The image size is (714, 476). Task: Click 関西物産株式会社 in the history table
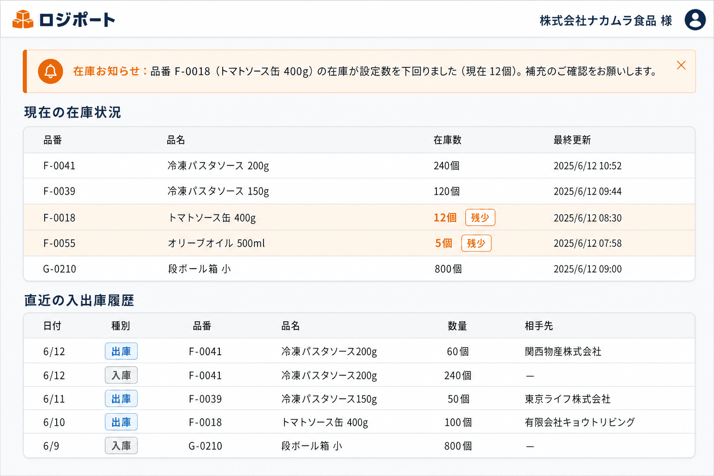(x=563, y=351)
